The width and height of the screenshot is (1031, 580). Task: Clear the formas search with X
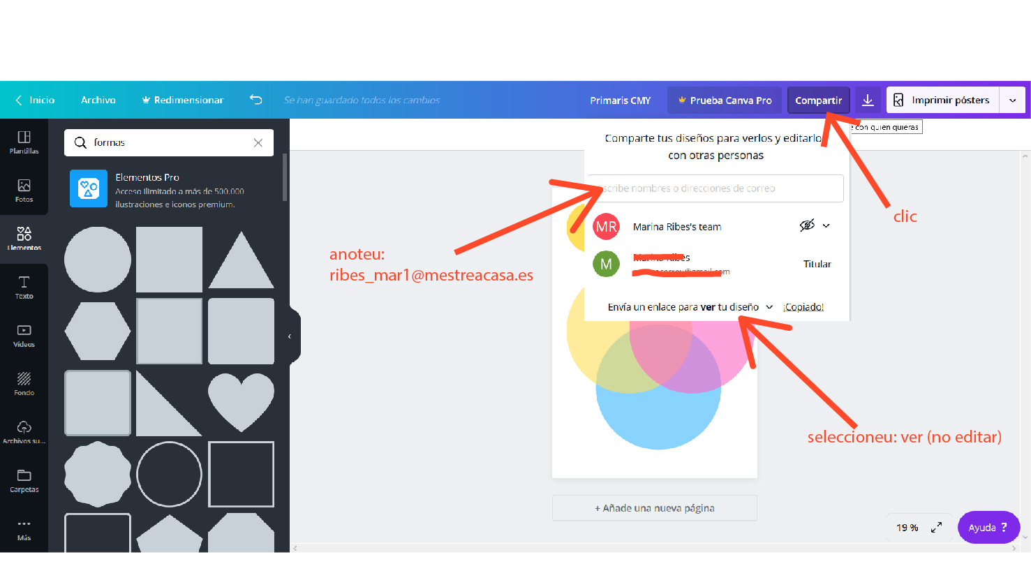258,142
